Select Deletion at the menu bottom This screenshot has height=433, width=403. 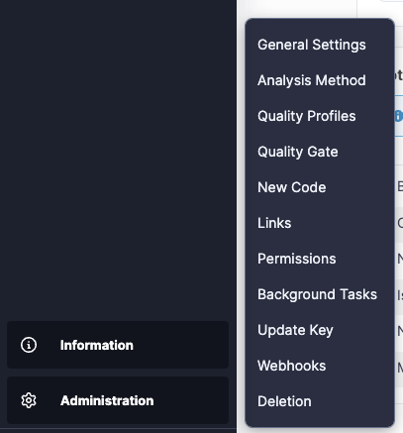[284, 401]
